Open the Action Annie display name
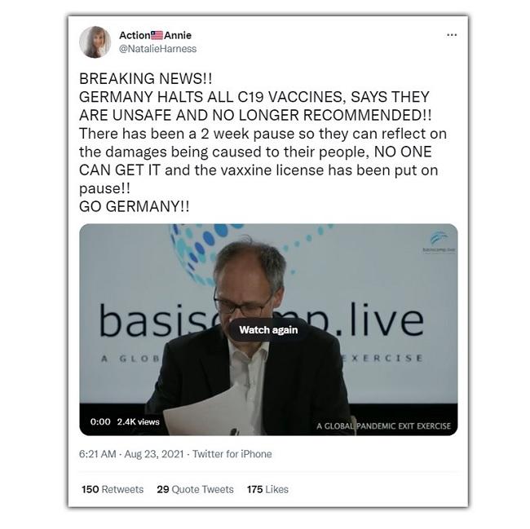The width and height of the screenshot is (530, 529). point(155,35)
